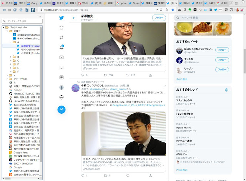Retweet the tweet showing 208 retweets
This screenshot has height=181, width=246.
pos(105,75)
